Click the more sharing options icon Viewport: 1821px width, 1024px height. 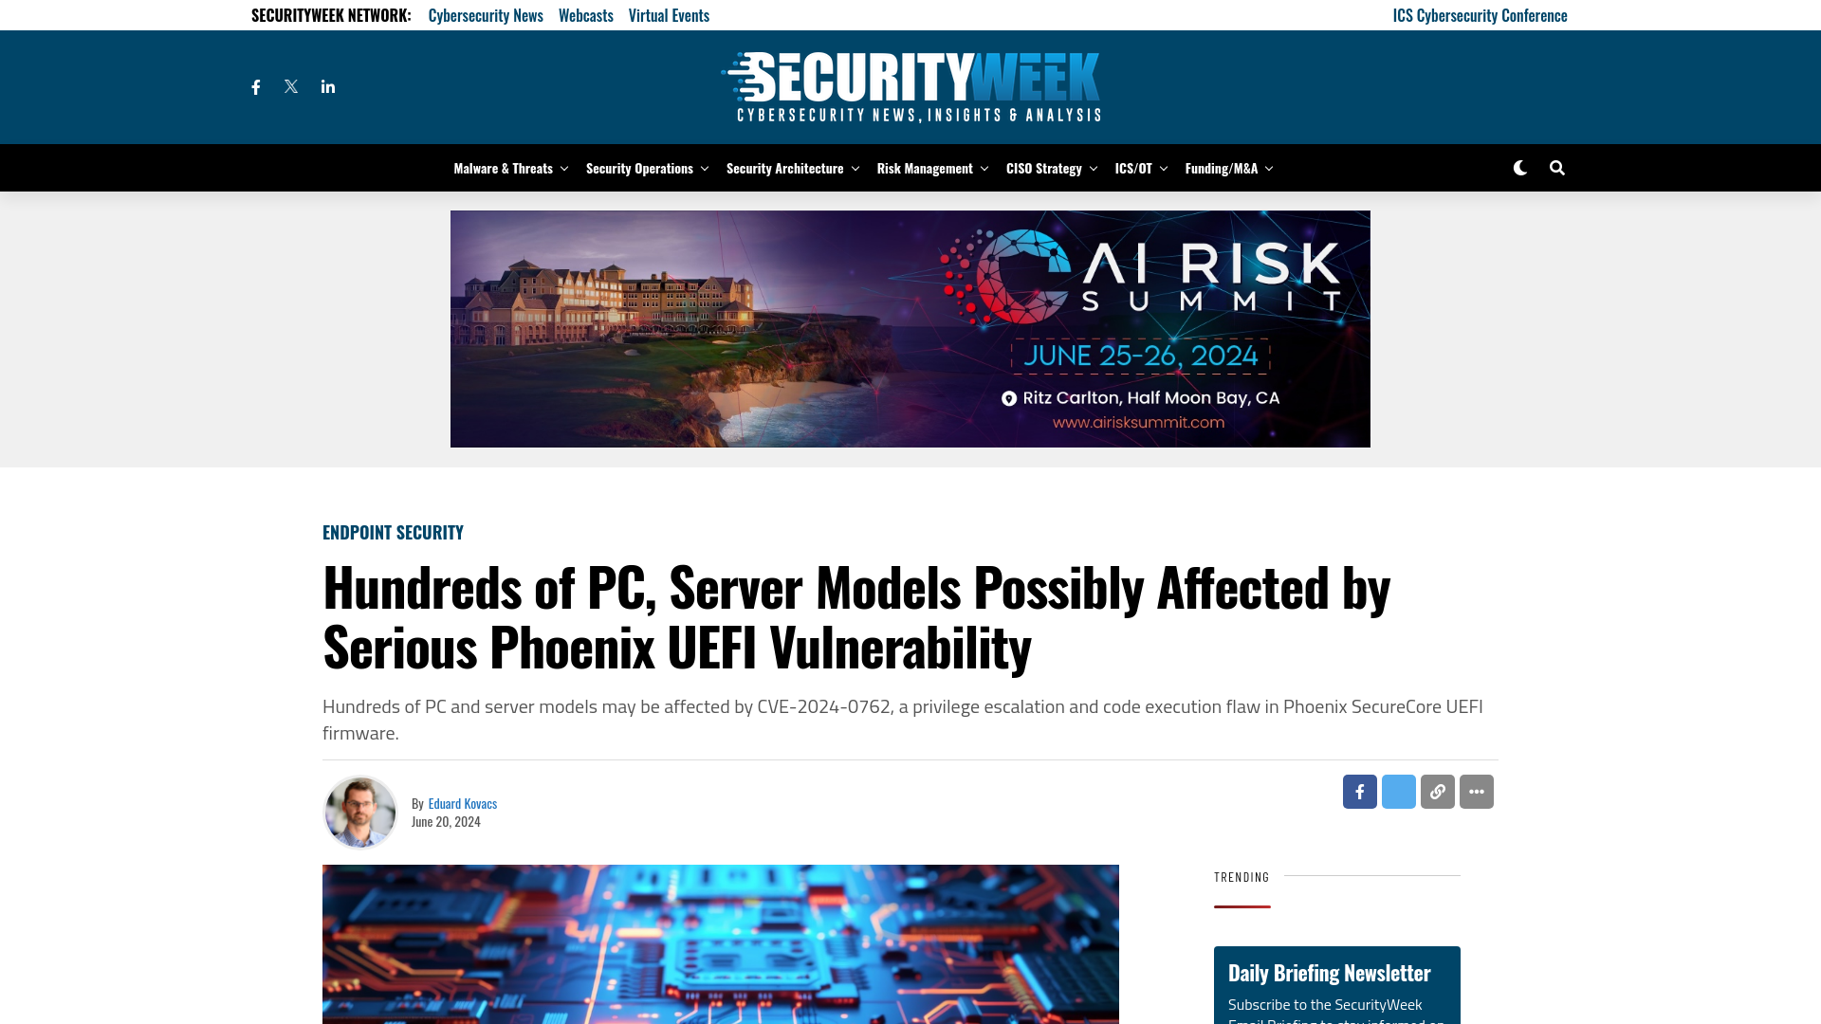point(1476,792)
